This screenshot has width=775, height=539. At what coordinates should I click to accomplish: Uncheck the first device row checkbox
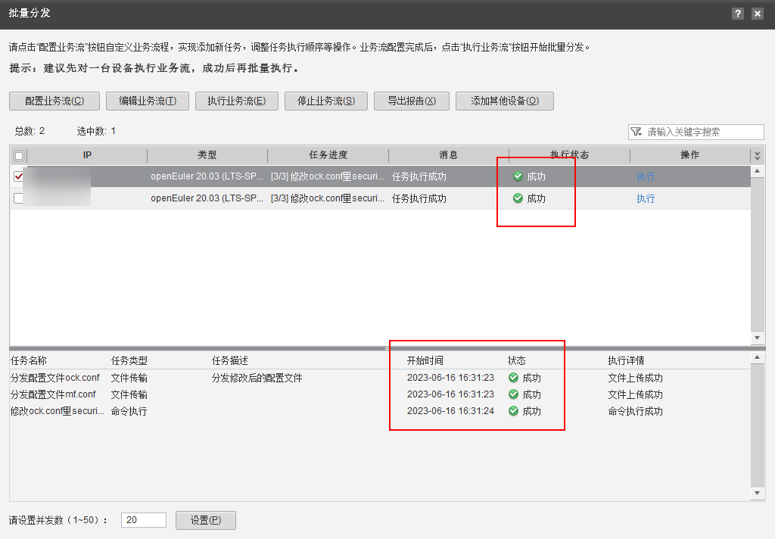19,176
